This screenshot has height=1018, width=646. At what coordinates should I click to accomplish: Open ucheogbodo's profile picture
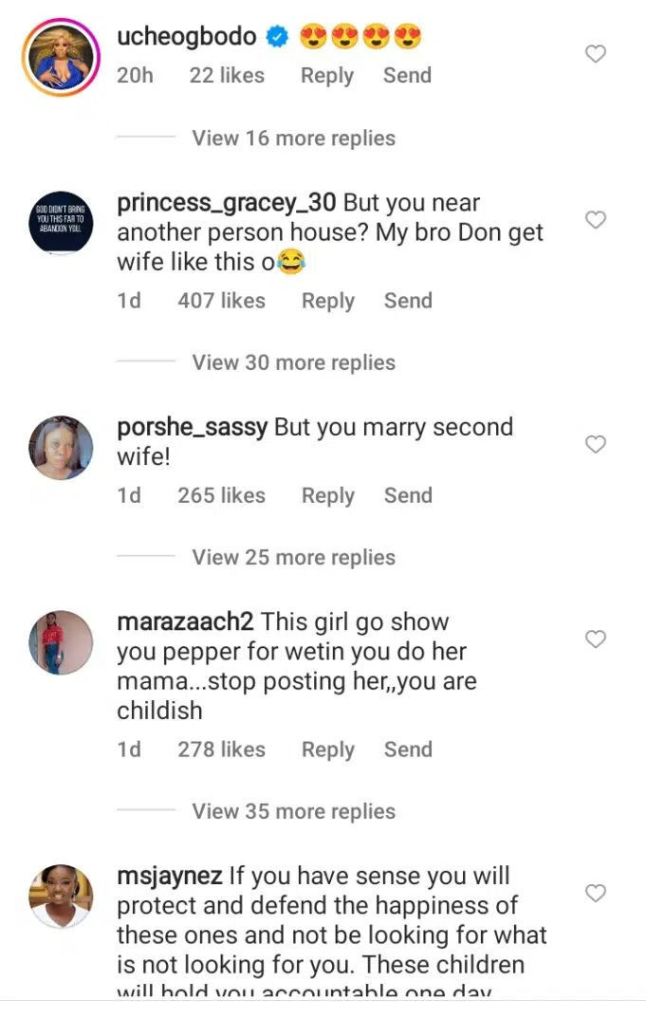61,56
